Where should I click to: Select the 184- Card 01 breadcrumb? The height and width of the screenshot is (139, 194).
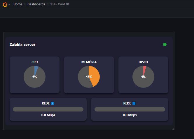click(60, 4)
